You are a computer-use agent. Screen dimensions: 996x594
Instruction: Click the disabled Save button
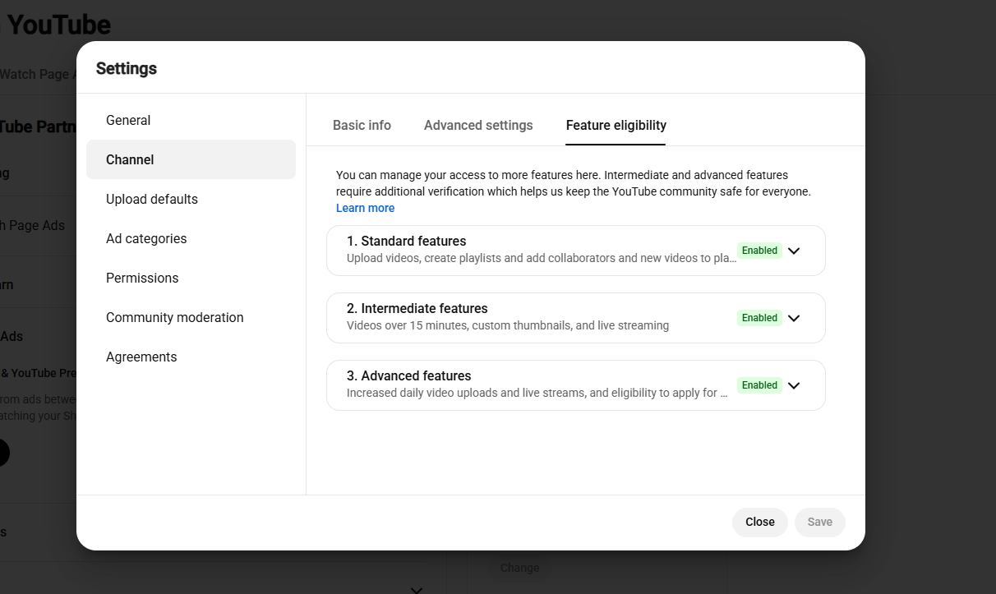[x=819, y=522]
